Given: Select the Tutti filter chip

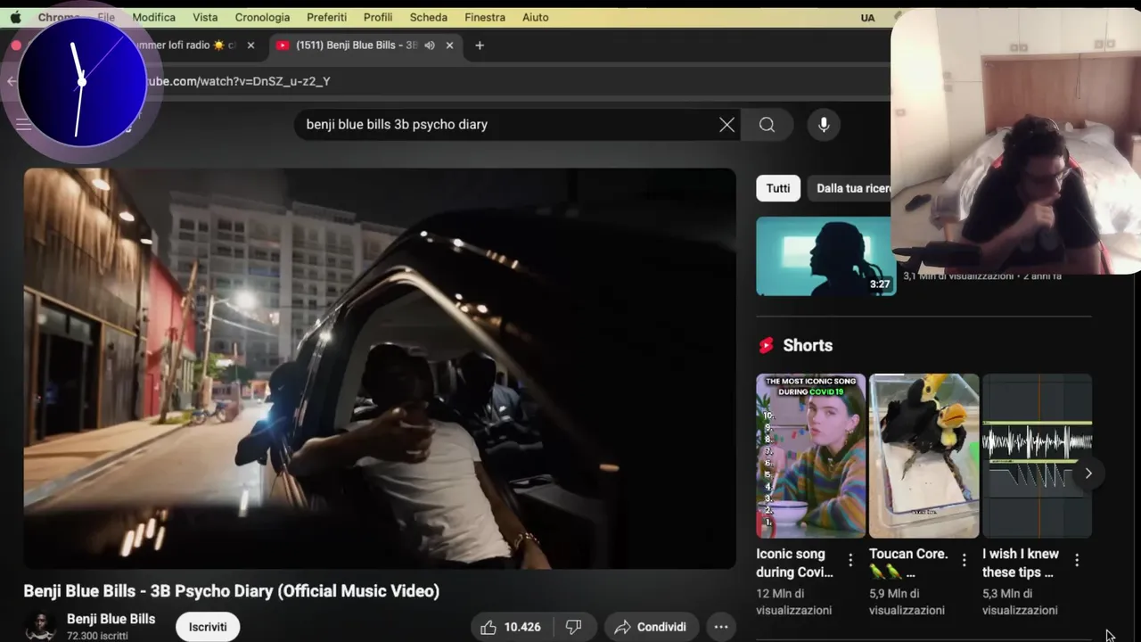Looking at the screenshot, I should [x=778, y=188].
